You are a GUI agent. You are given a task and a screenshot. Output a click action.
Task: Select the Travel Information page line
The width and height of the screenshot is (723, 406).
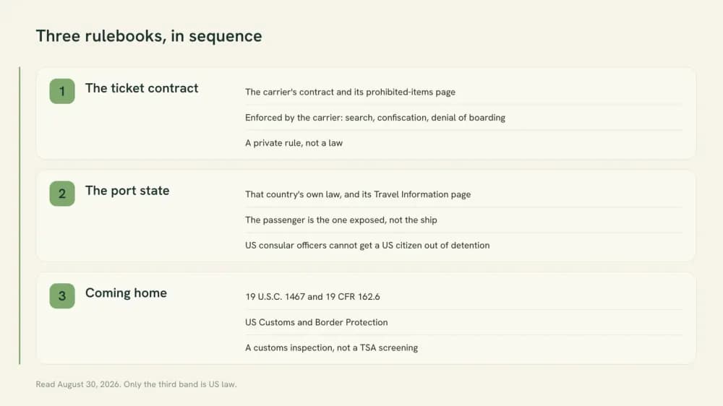(358, 194)
